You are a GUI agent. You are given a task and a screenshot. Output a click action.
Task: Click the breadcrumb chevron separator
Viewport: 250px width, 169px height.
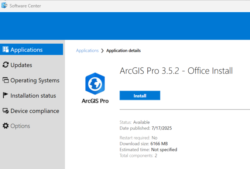point(102,51)
